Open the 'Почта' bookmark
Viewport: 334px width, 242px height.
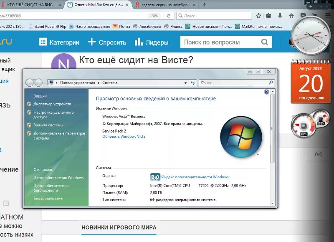click(x=121, y=27)
